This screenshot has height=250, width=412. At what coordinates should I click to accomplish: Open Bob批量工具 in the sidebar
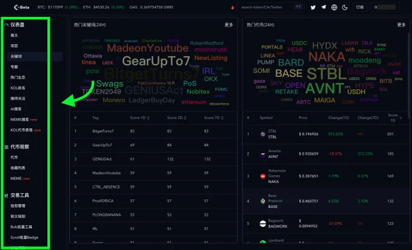tap(21, 226)
